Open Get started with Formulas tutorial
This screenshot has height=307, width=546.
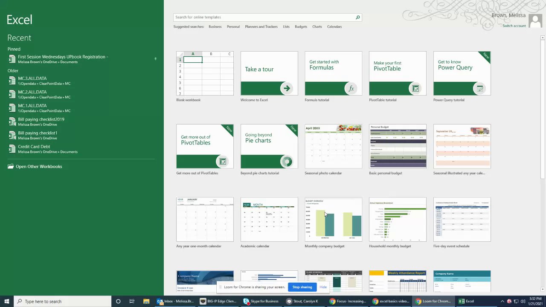tap(334, 73)
